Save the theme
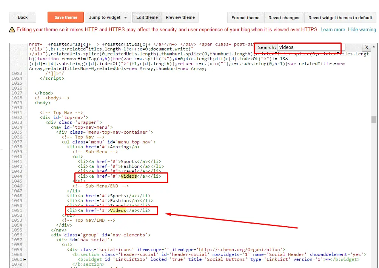This screenshot has width=379, height=268. pos(66,17)
